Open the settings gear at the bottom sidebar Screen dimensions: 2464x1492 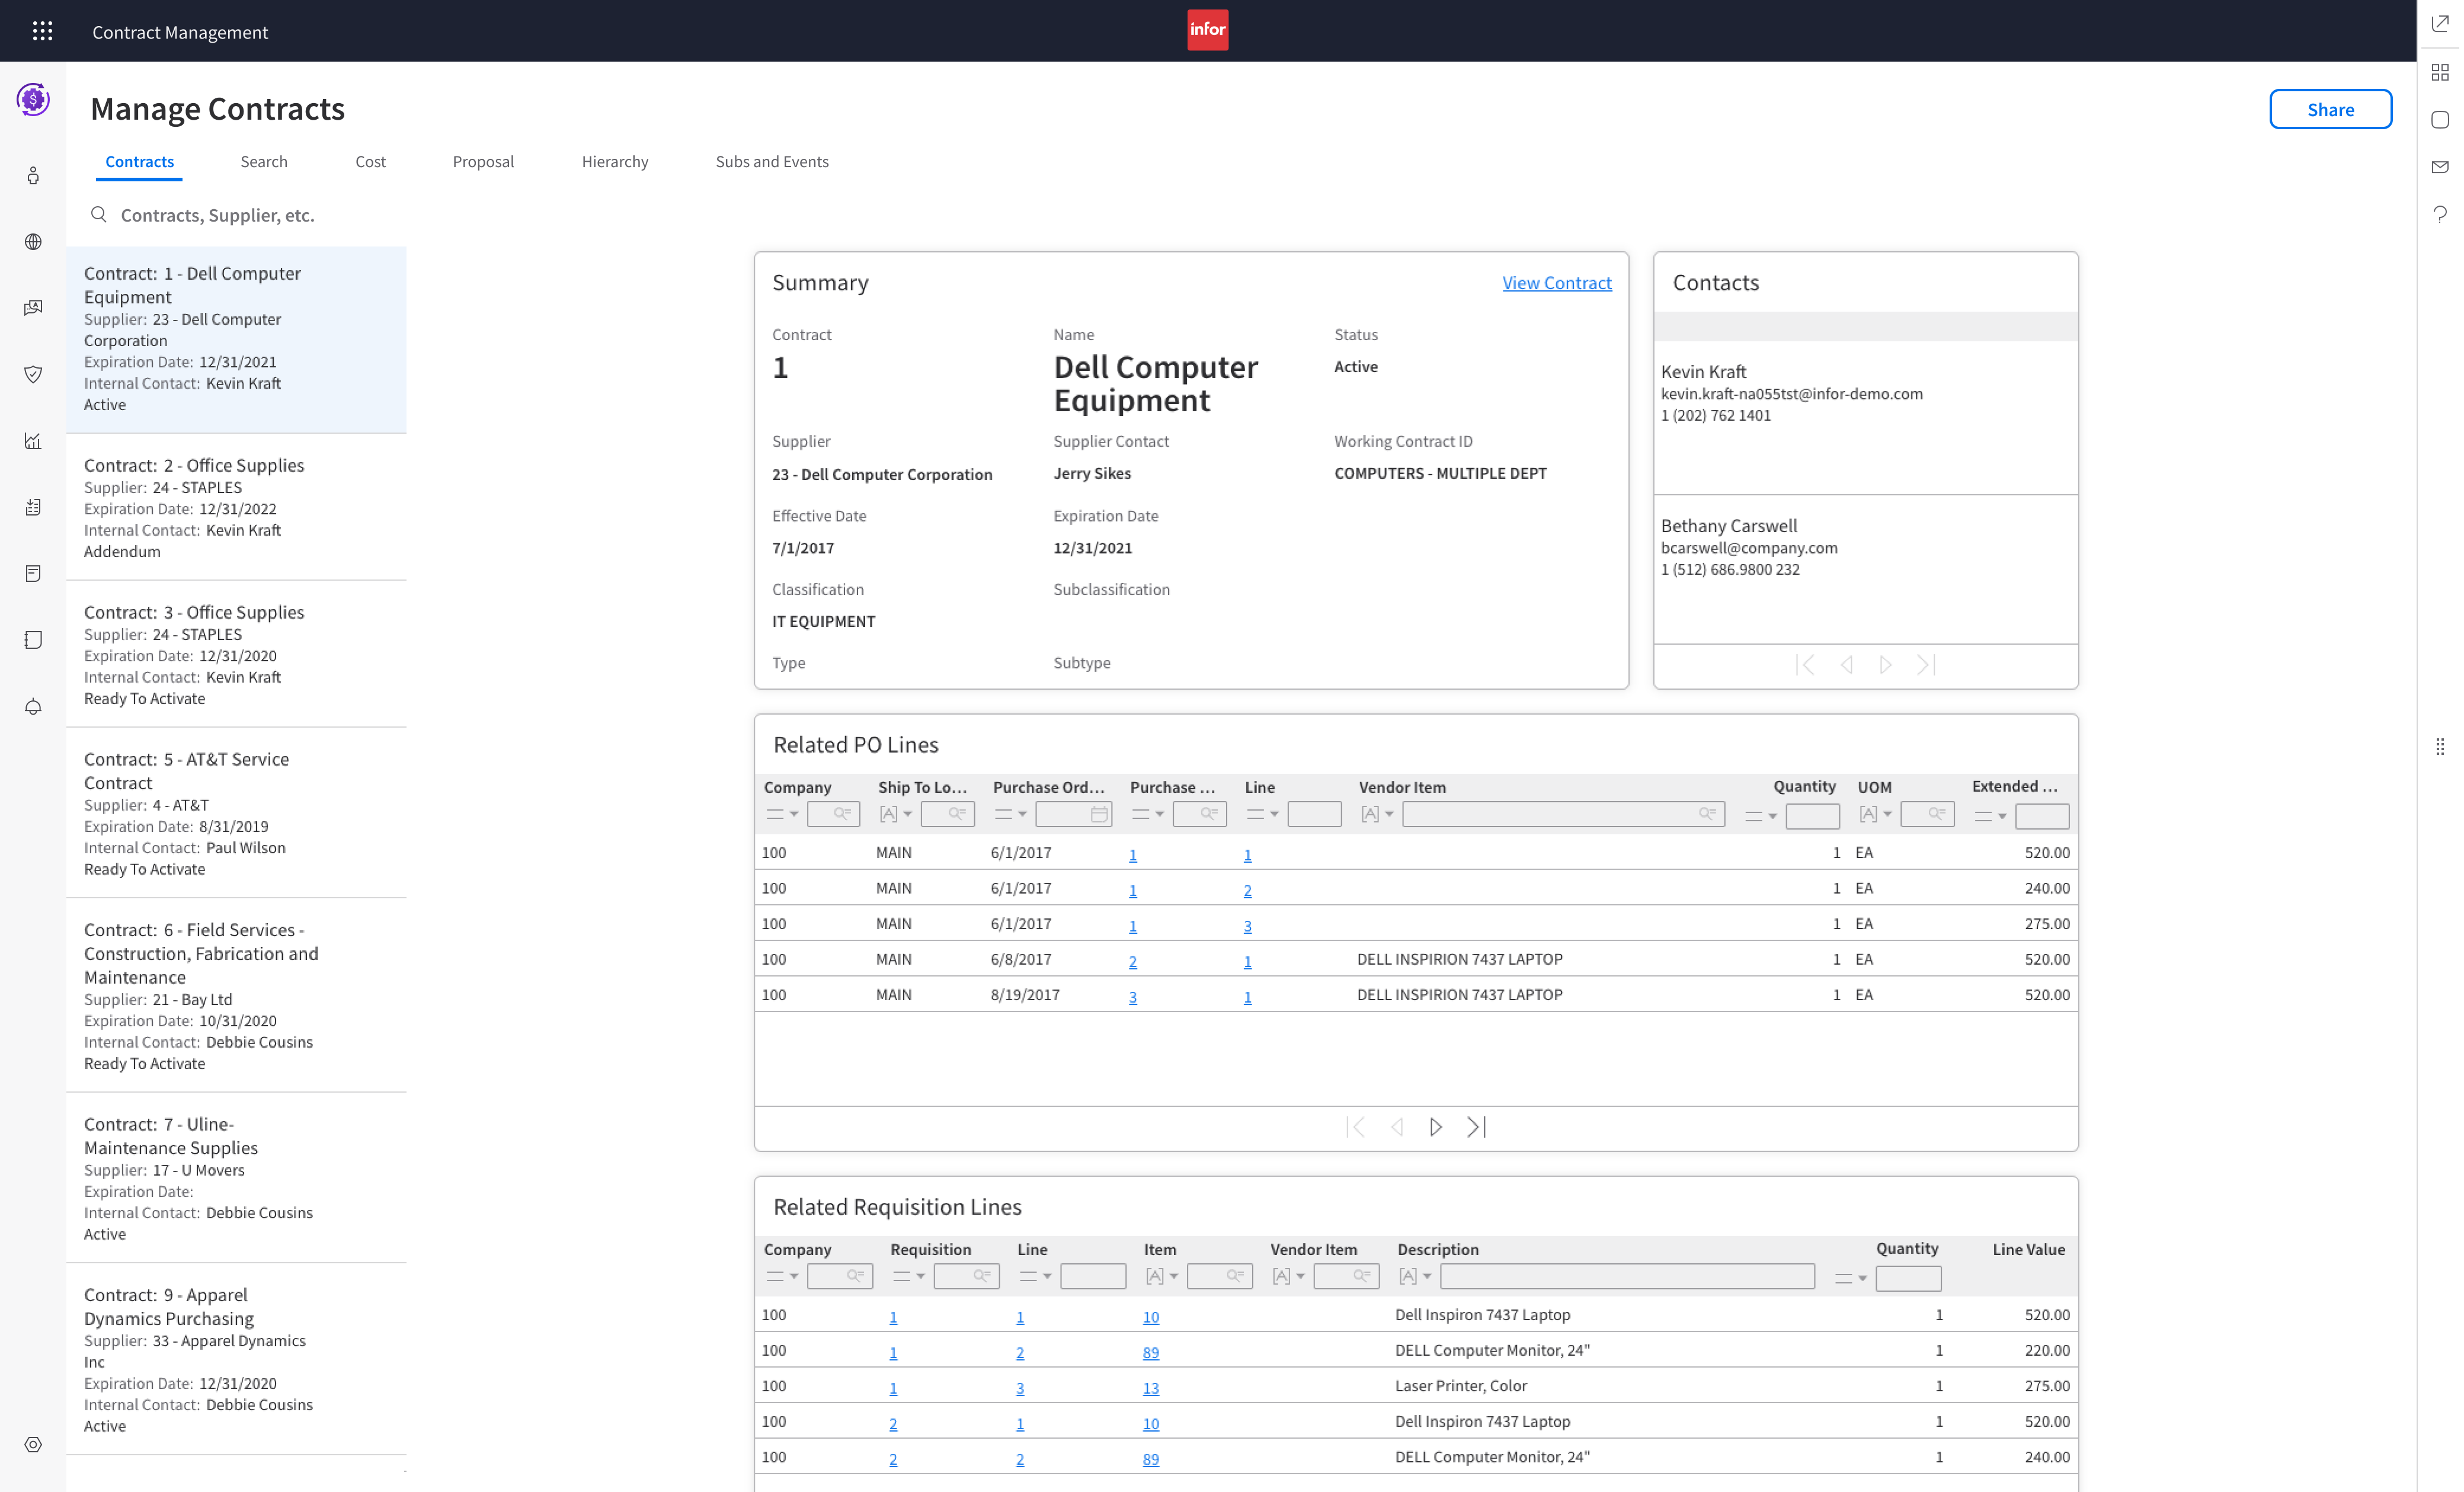click(33, 1444)
